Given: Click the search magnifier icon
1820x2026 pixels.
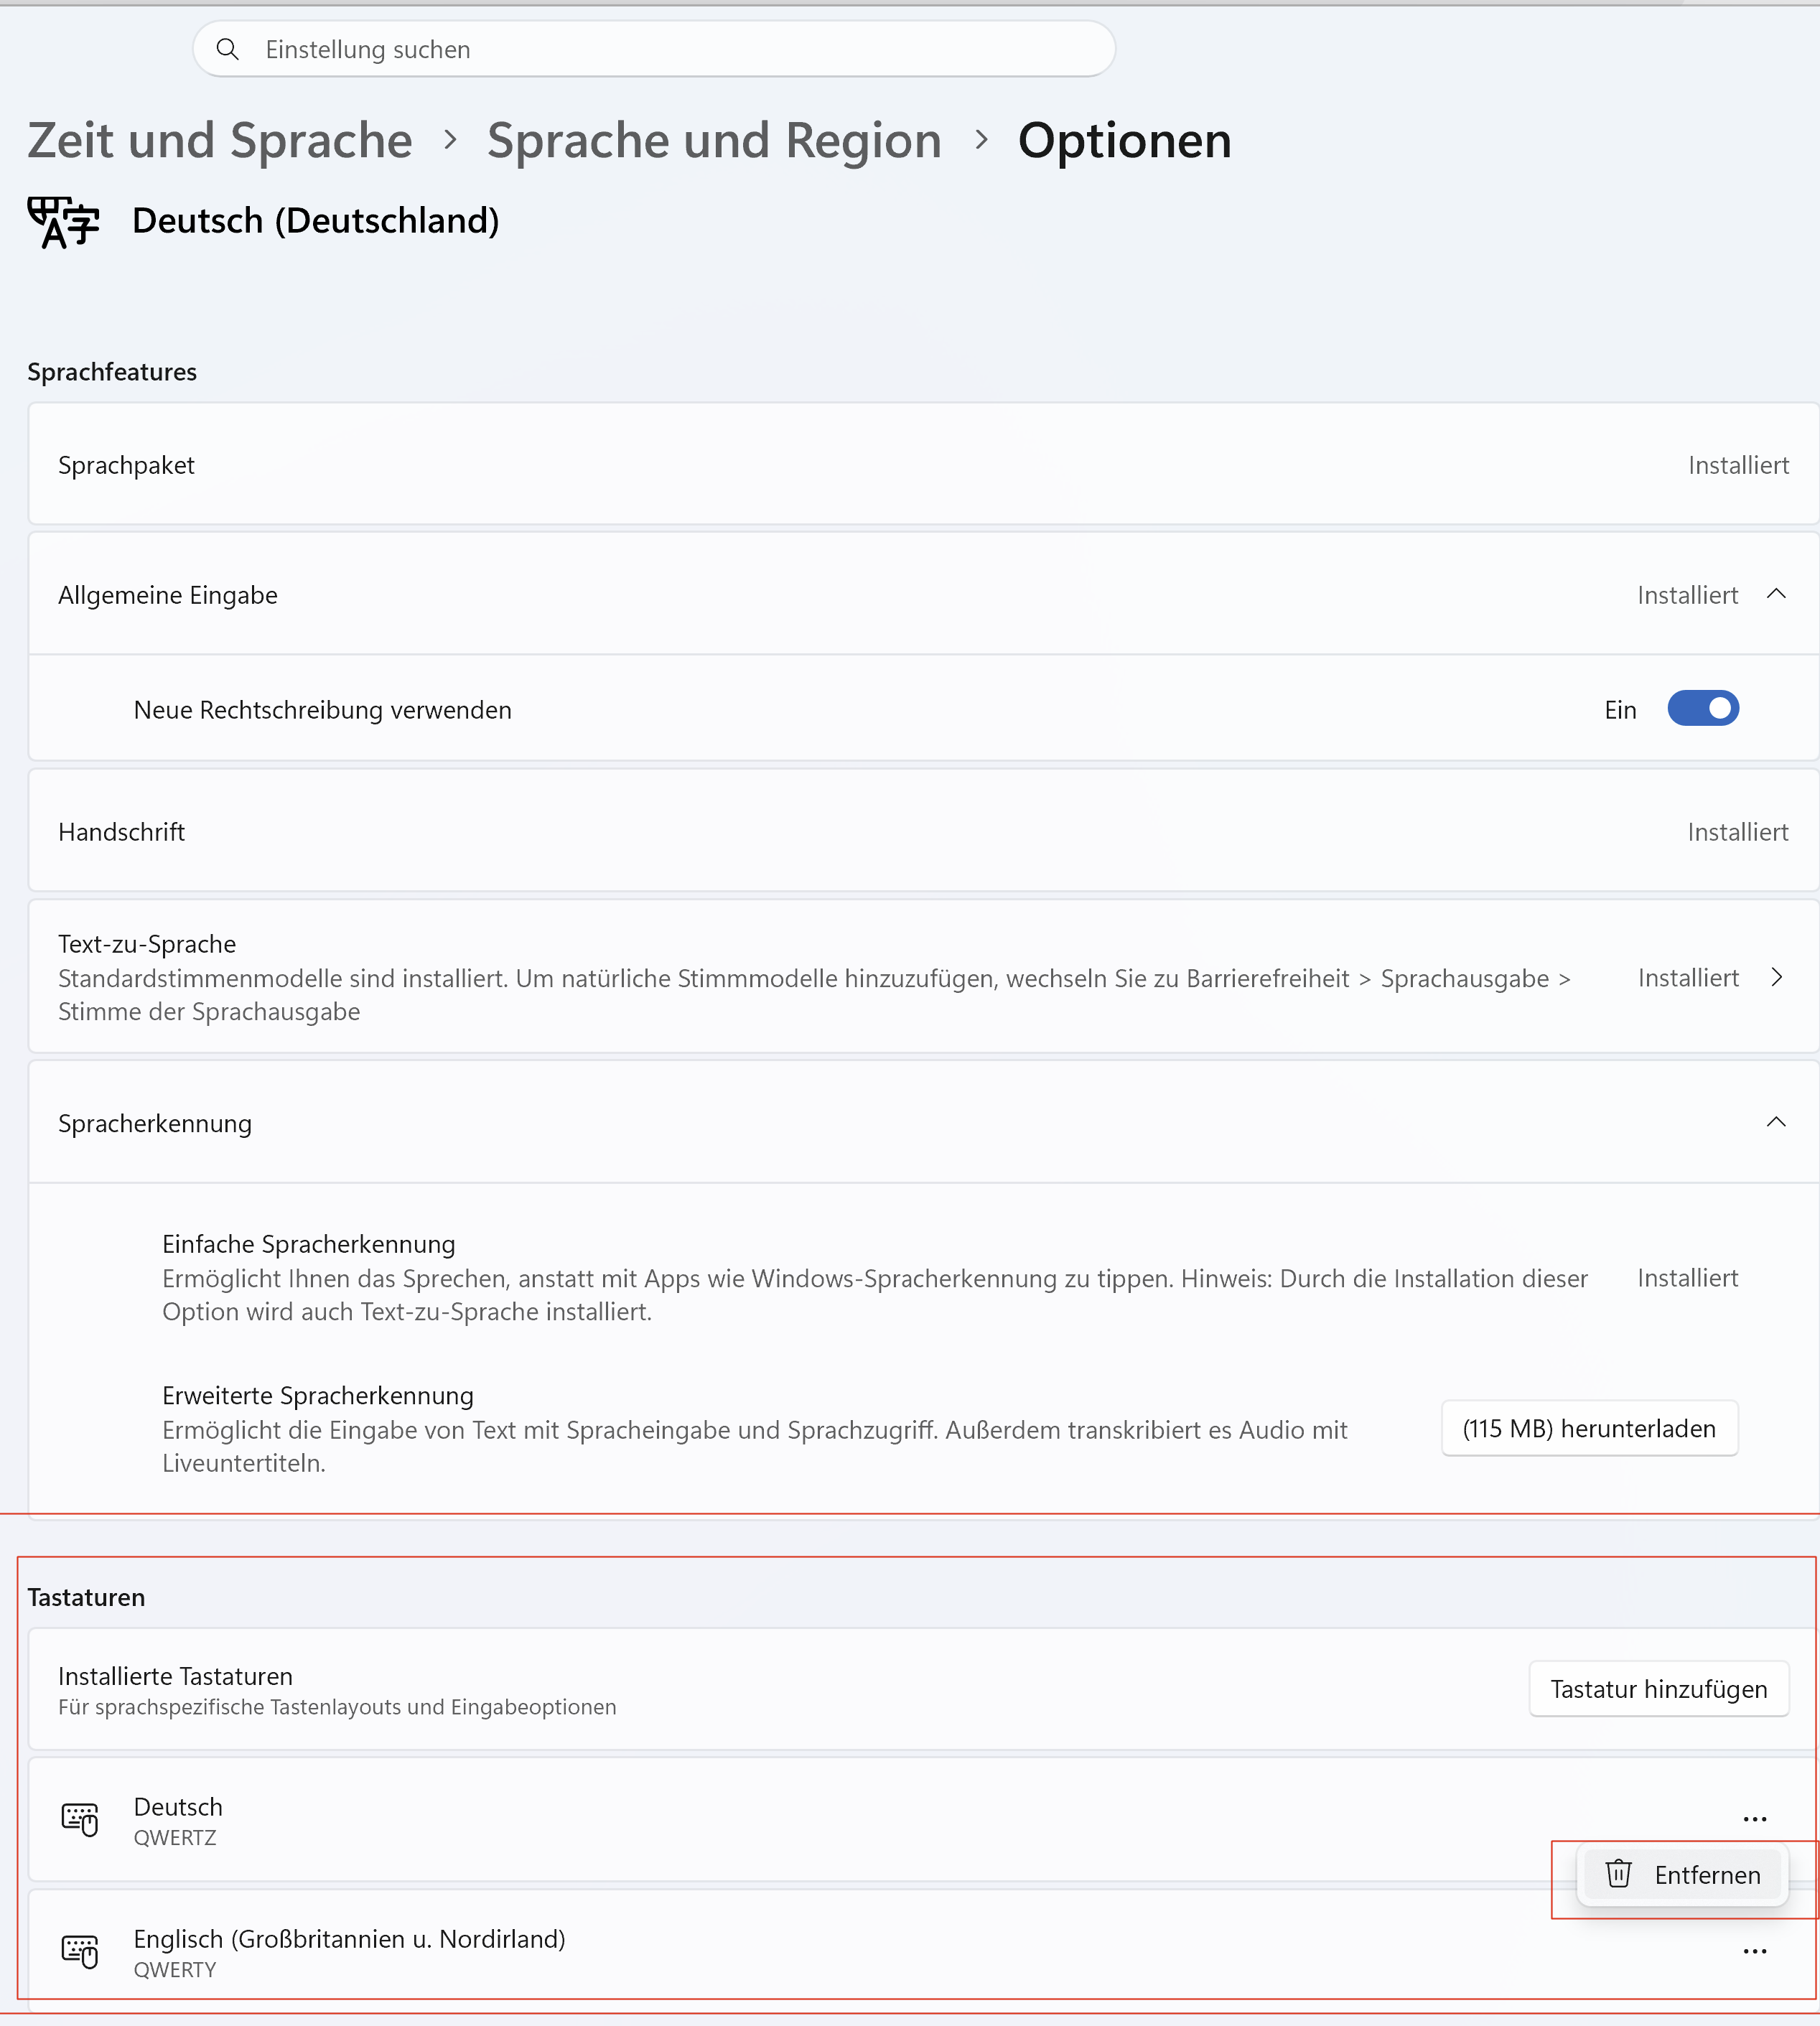Looking at the screenshot, I should tap(228, 49).
